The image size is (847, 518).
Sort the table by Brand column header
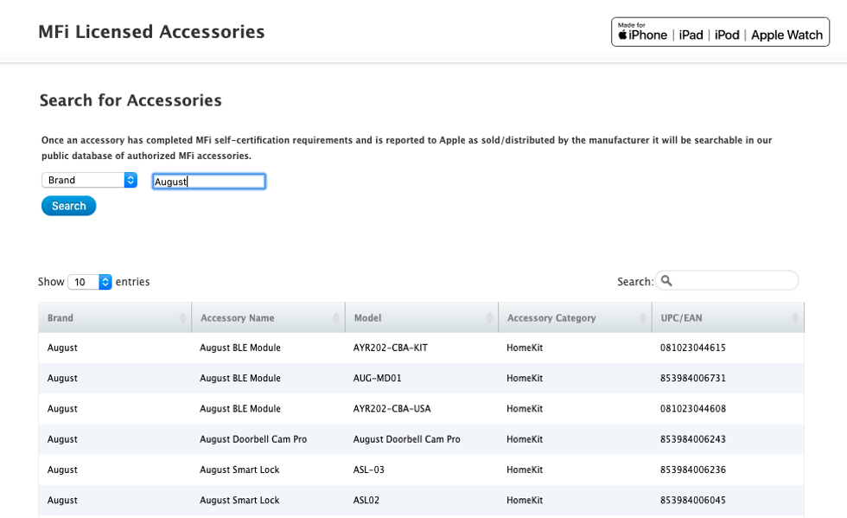click(60, 317)
